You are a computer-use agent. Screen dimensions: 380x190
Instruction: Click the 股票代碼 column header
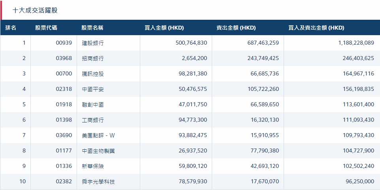coord(46,28)
